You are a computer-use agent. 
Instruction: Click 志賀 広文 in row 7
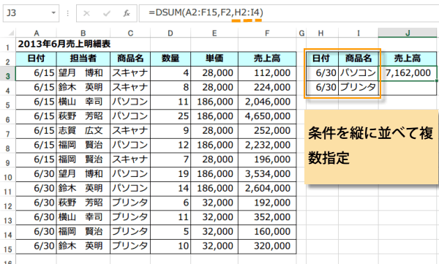click(x=83, y=131)
